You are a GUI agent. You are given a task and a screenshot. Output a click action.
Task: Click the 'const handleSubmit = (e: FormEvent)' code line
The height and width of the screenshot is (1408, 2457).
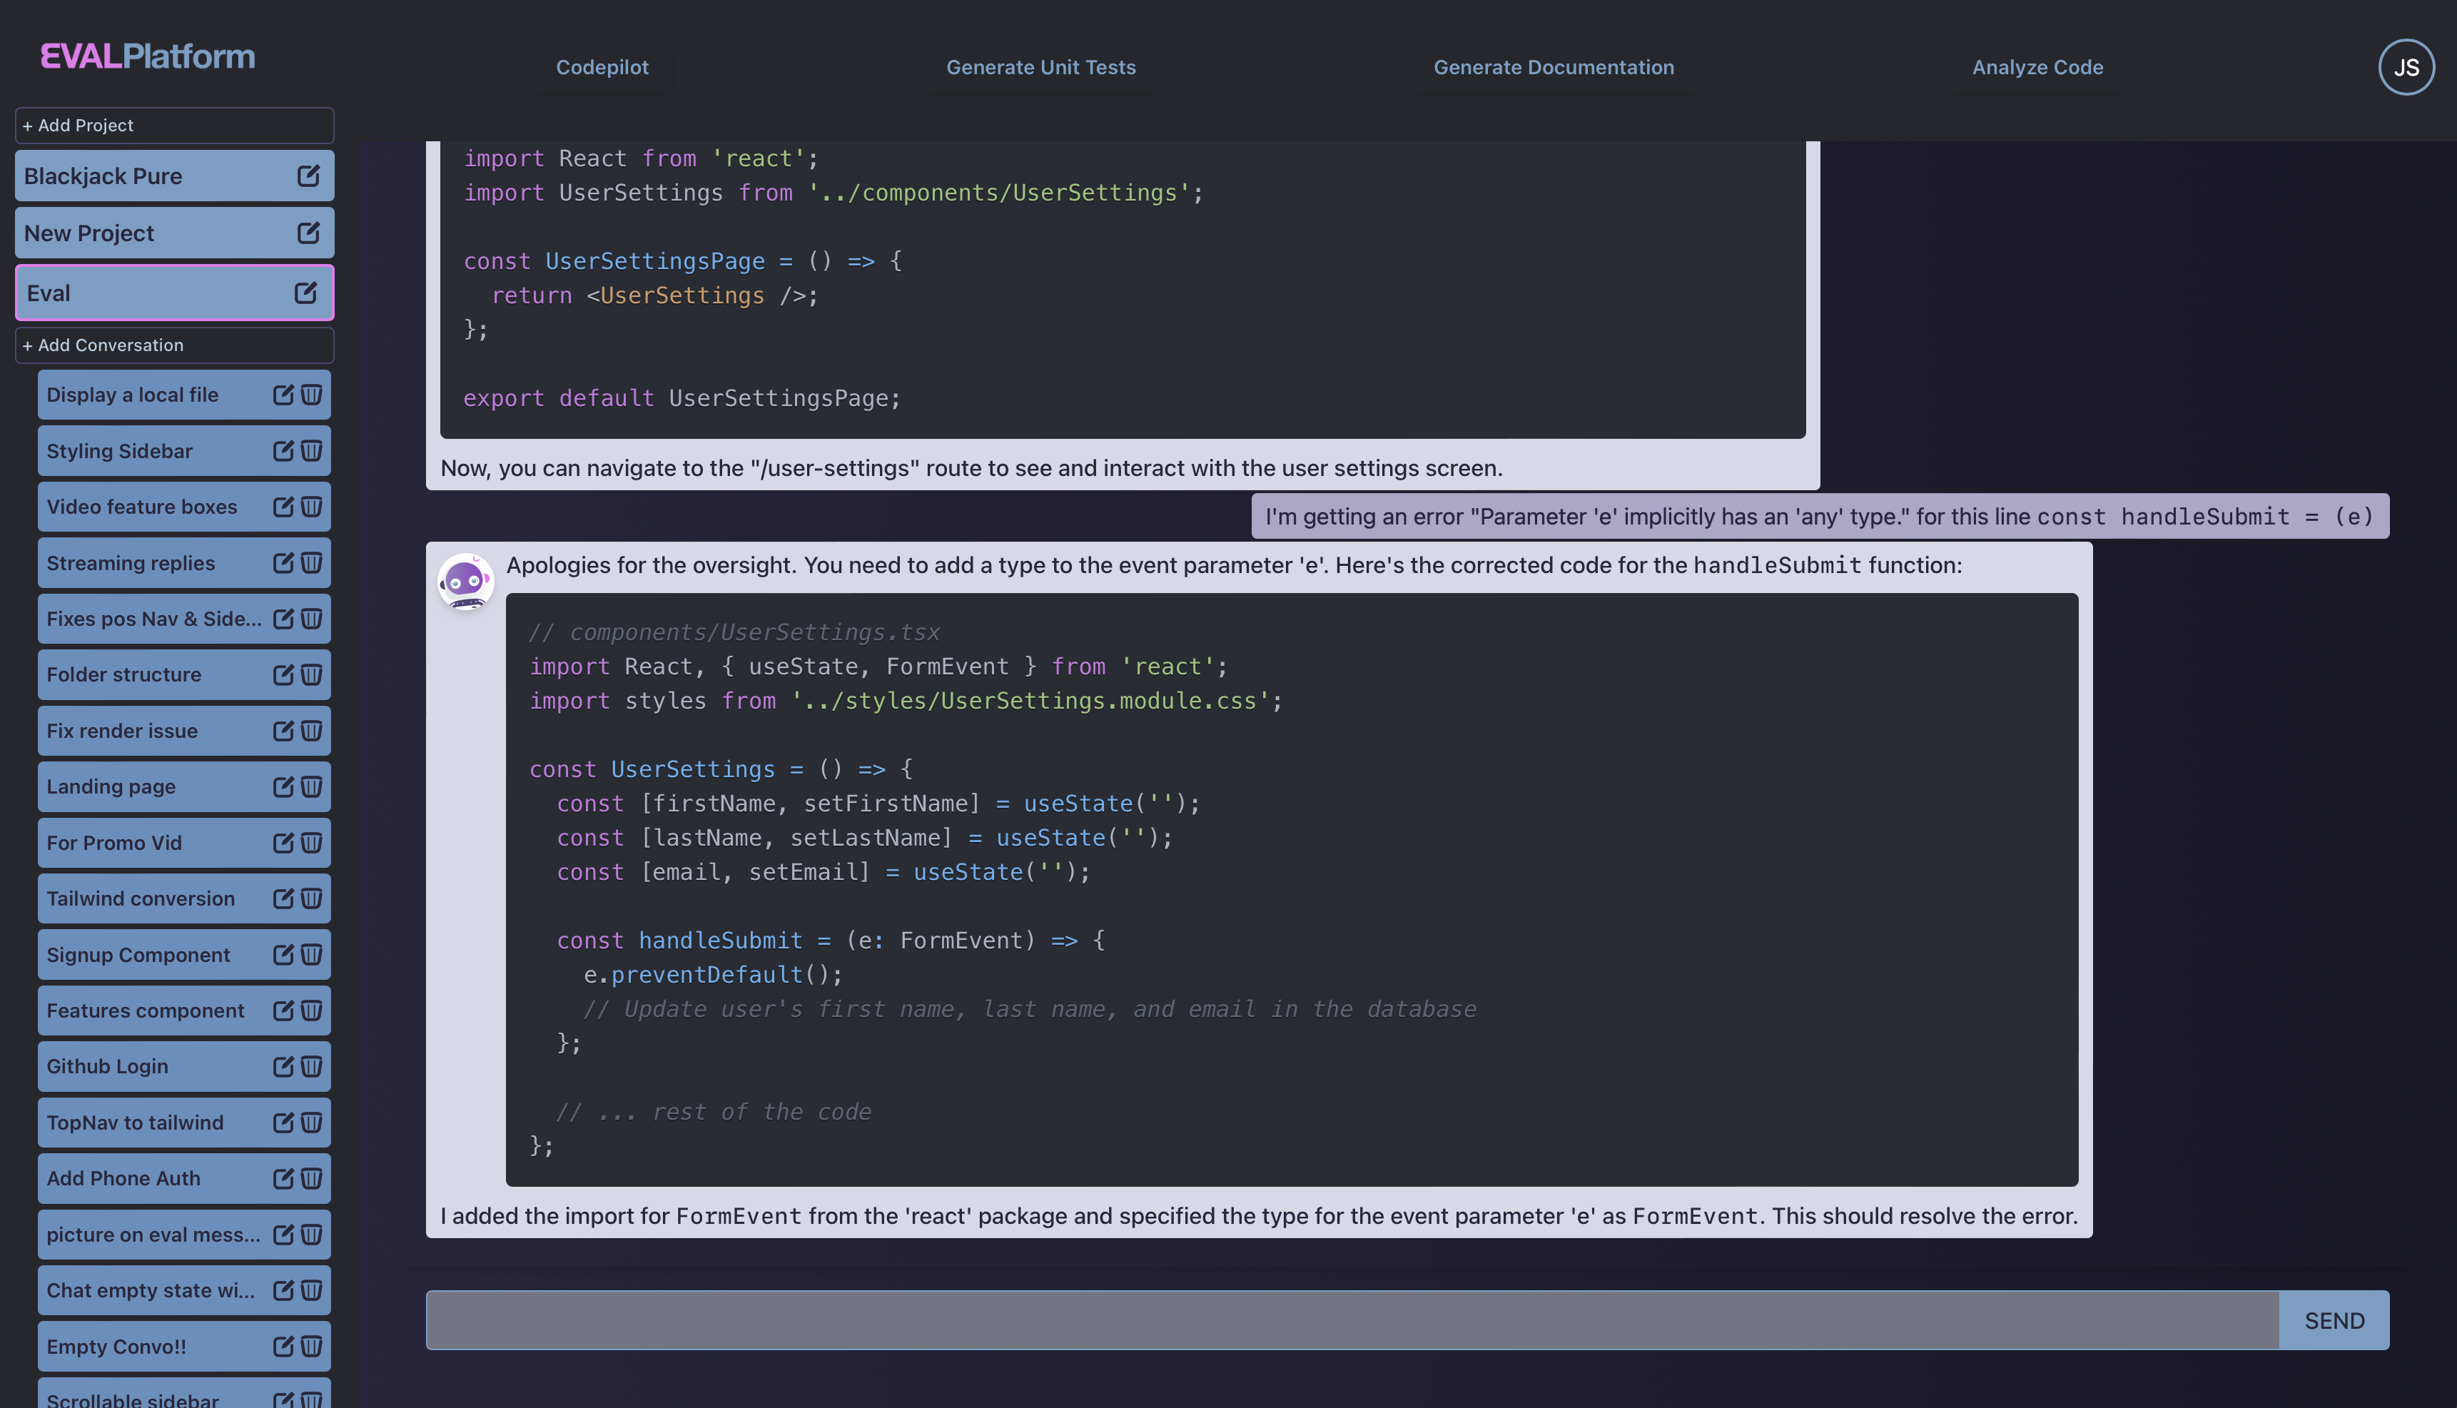pyautogui.click(x=831, y=940)
